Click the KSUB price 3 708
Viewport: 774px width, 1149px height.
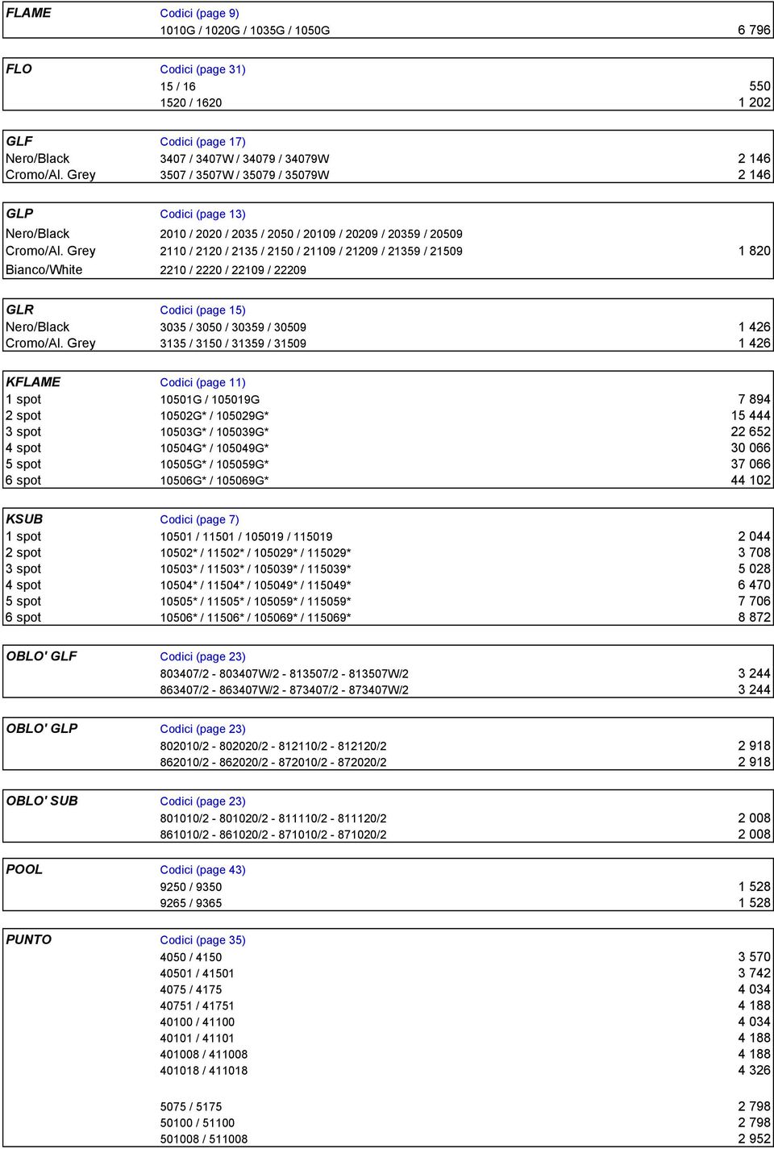click(754, 553)
